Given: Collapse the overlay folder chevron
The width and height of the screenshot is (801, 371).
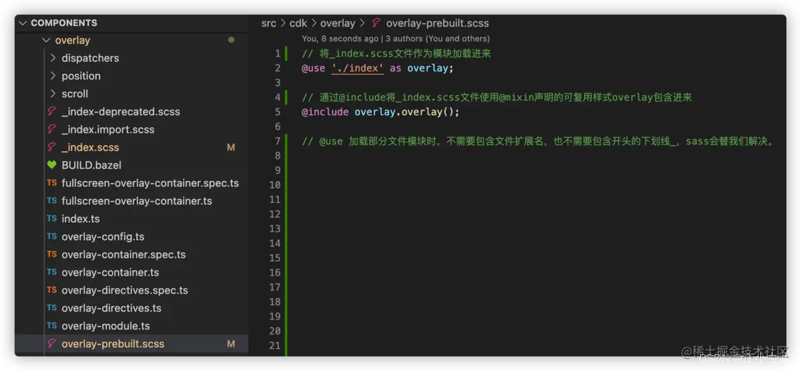Looking at the screenshot, I should [x=46, y=40].
